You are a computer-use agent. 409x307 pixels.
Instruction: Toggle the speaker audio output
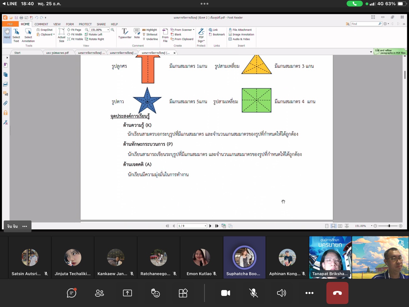coord(281,293)
